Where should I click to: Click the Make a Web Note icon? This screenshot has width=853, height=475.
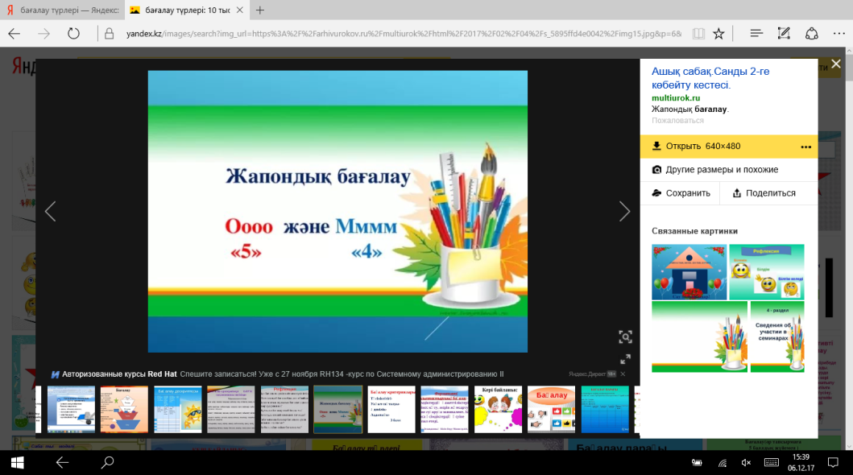[784, 34]
